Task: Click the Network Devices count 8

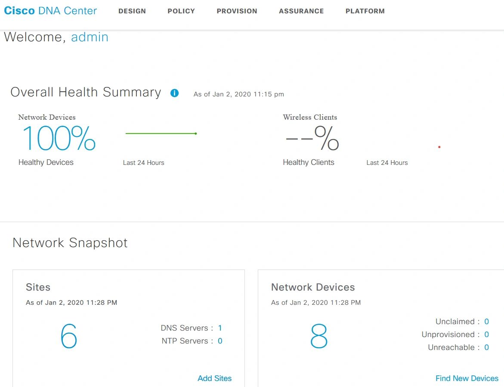Action: [319, 336]
